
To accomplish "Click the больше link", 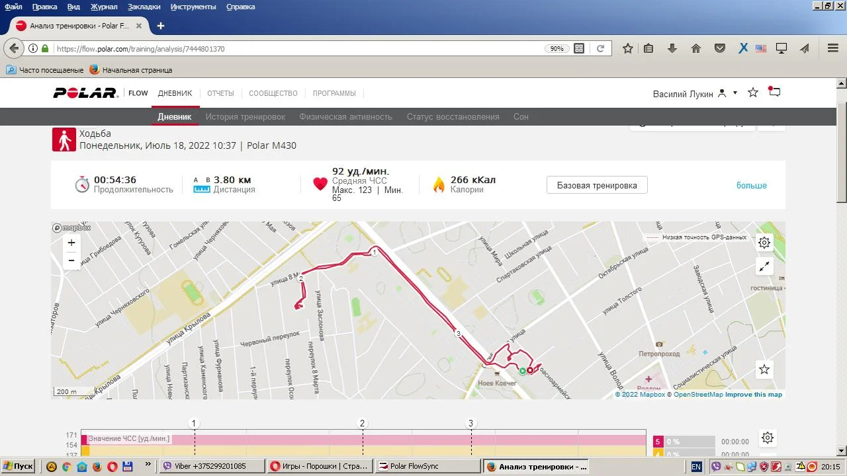I will coord(752,185).
